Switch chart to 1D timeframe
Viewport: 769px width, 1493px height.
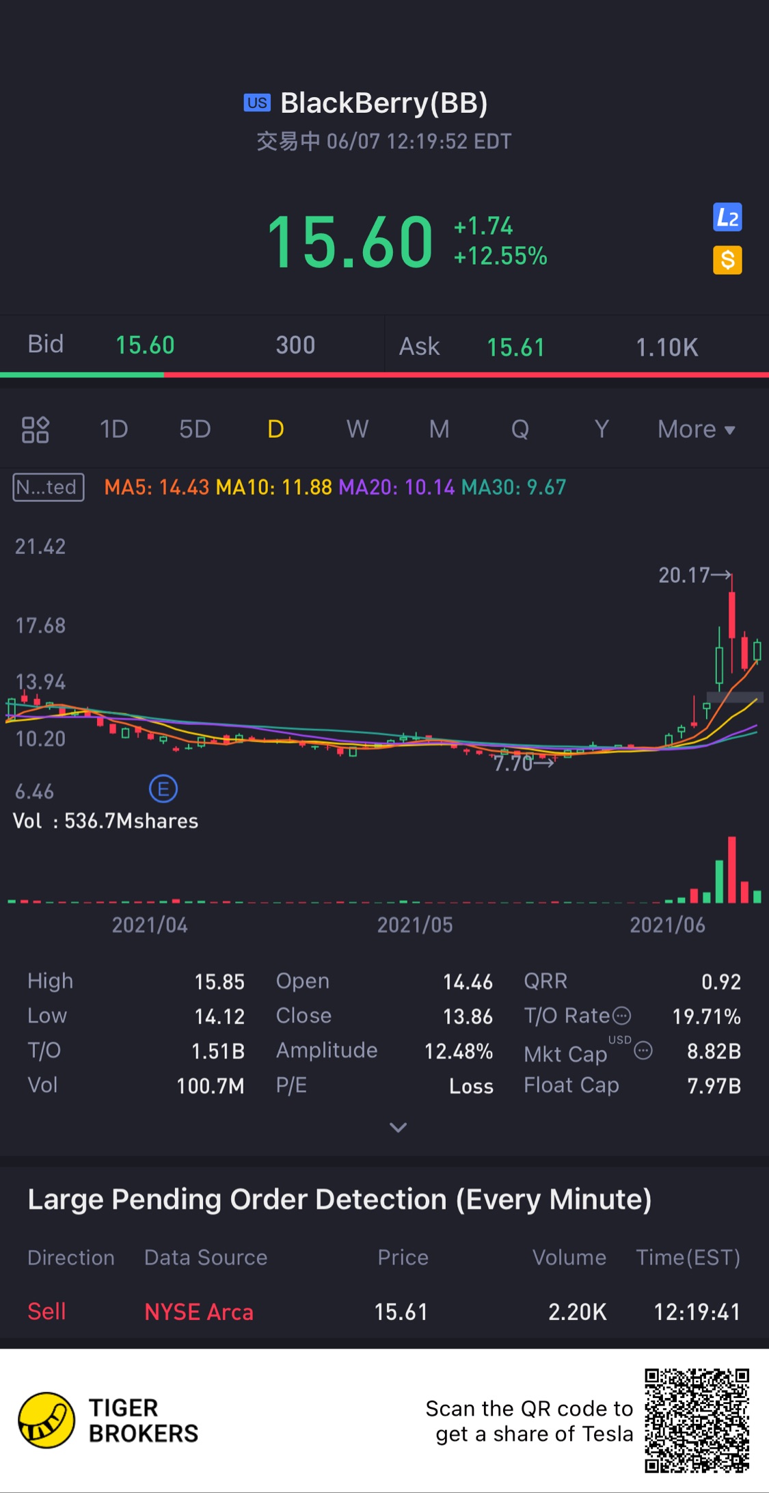click(x=113, y=430)
